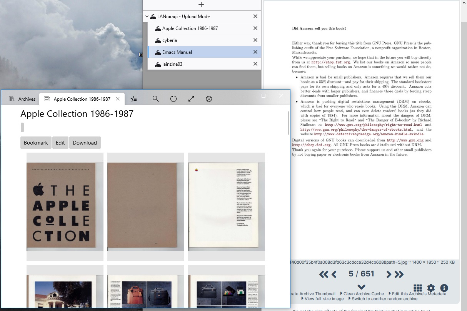Select the lainzine03 tab
Screen dimensions: 467x311
(172, 64)
